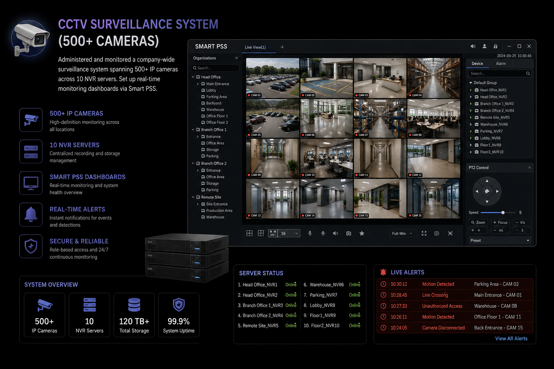Expand the Main Entrance tree node
This screenshot has width=554, height=369.
point(198,84)
